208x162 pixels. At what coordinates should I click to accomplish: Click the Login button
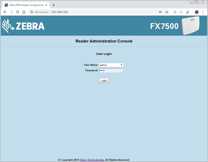tap(104, 80)
